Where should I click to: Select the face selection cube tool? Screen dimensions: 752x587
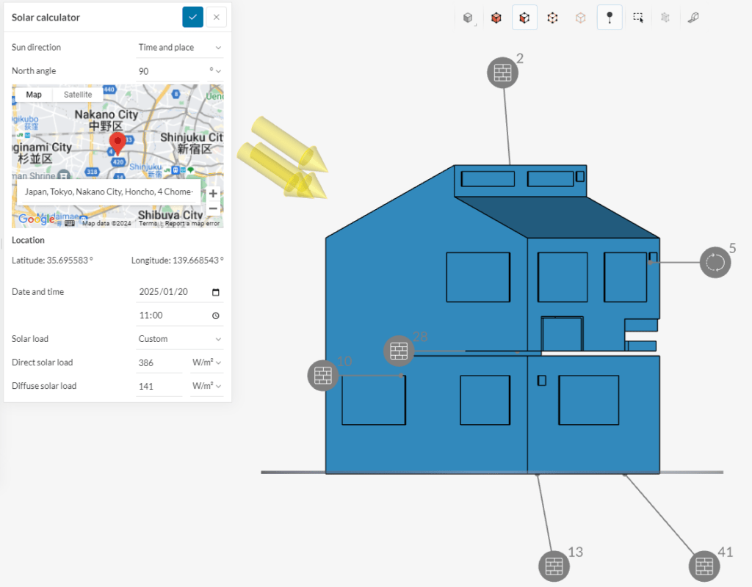(x=524, y=18)
